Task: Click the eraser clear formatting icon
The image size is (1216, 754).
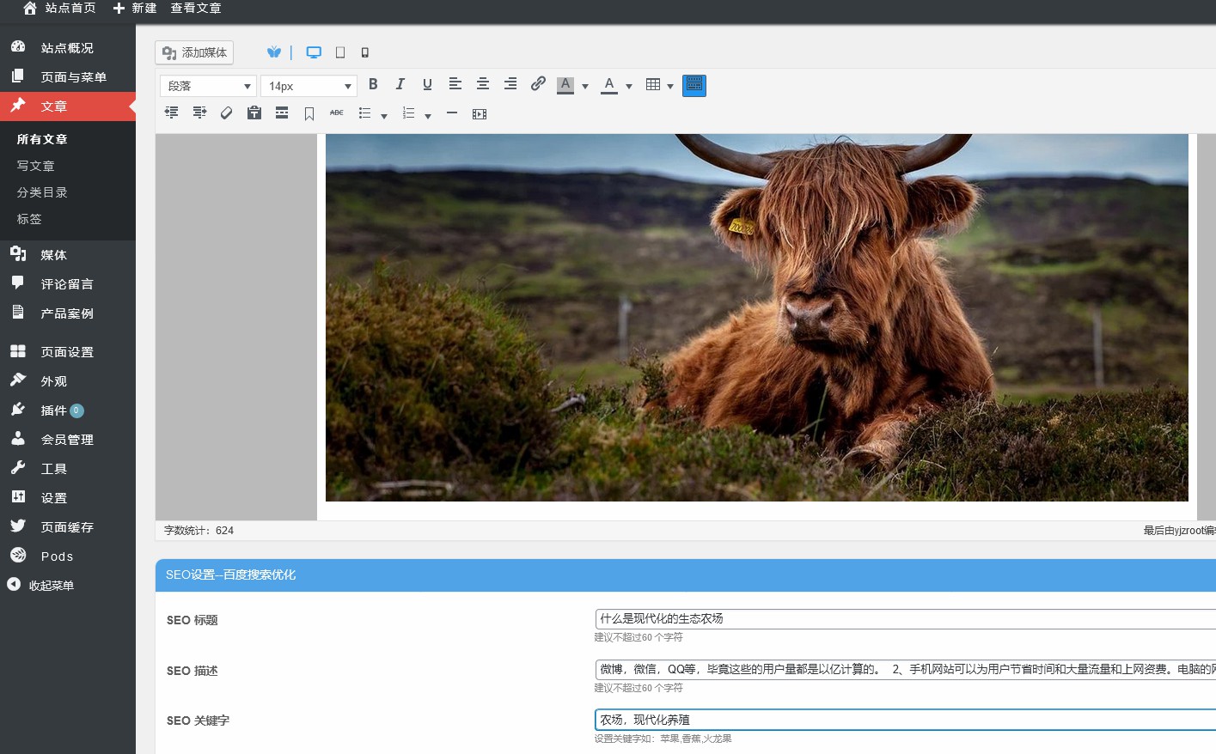Action: point(227,113)
